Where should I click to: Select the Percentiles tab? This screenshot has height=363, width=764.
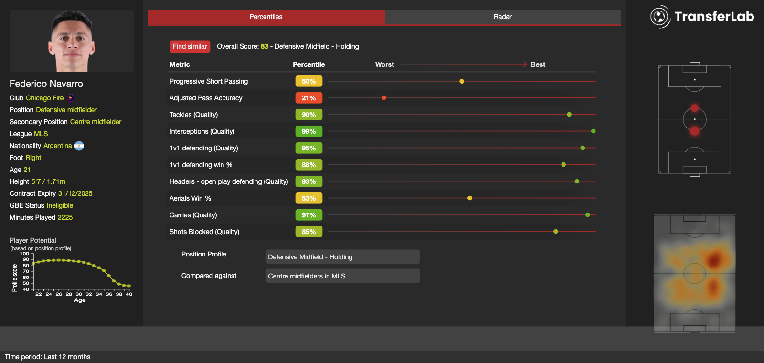(266, 17)
